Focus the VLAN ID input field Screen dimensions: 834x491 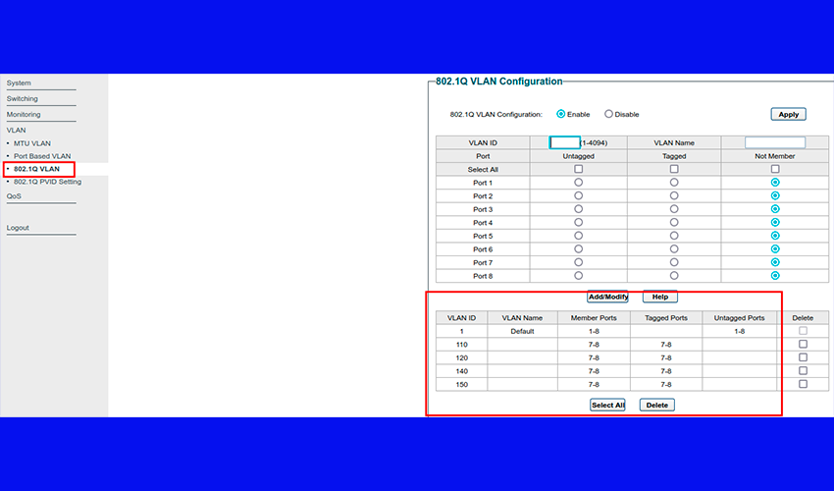(x=564, y=142)
